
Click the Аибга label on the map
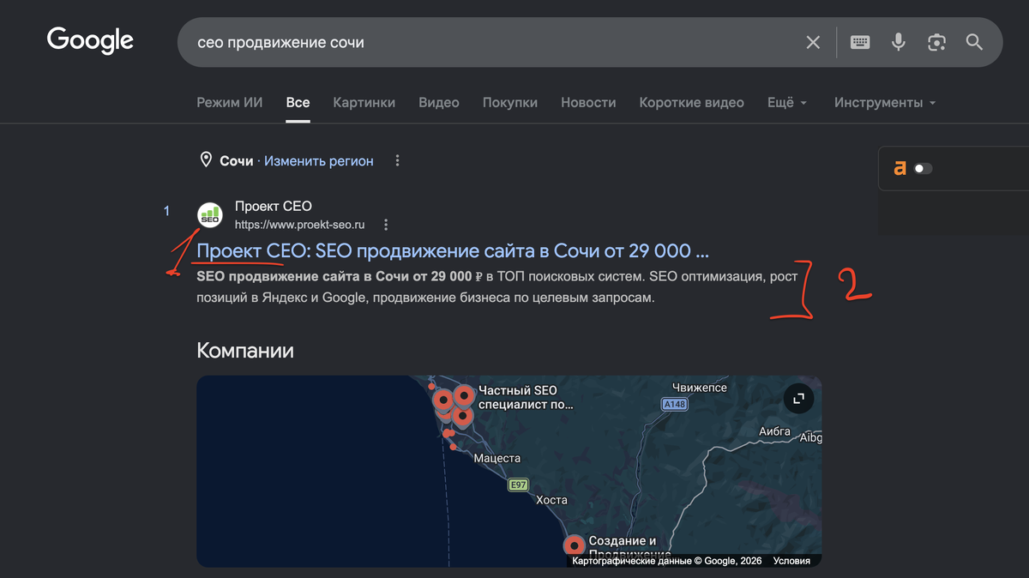click(774, 431)
